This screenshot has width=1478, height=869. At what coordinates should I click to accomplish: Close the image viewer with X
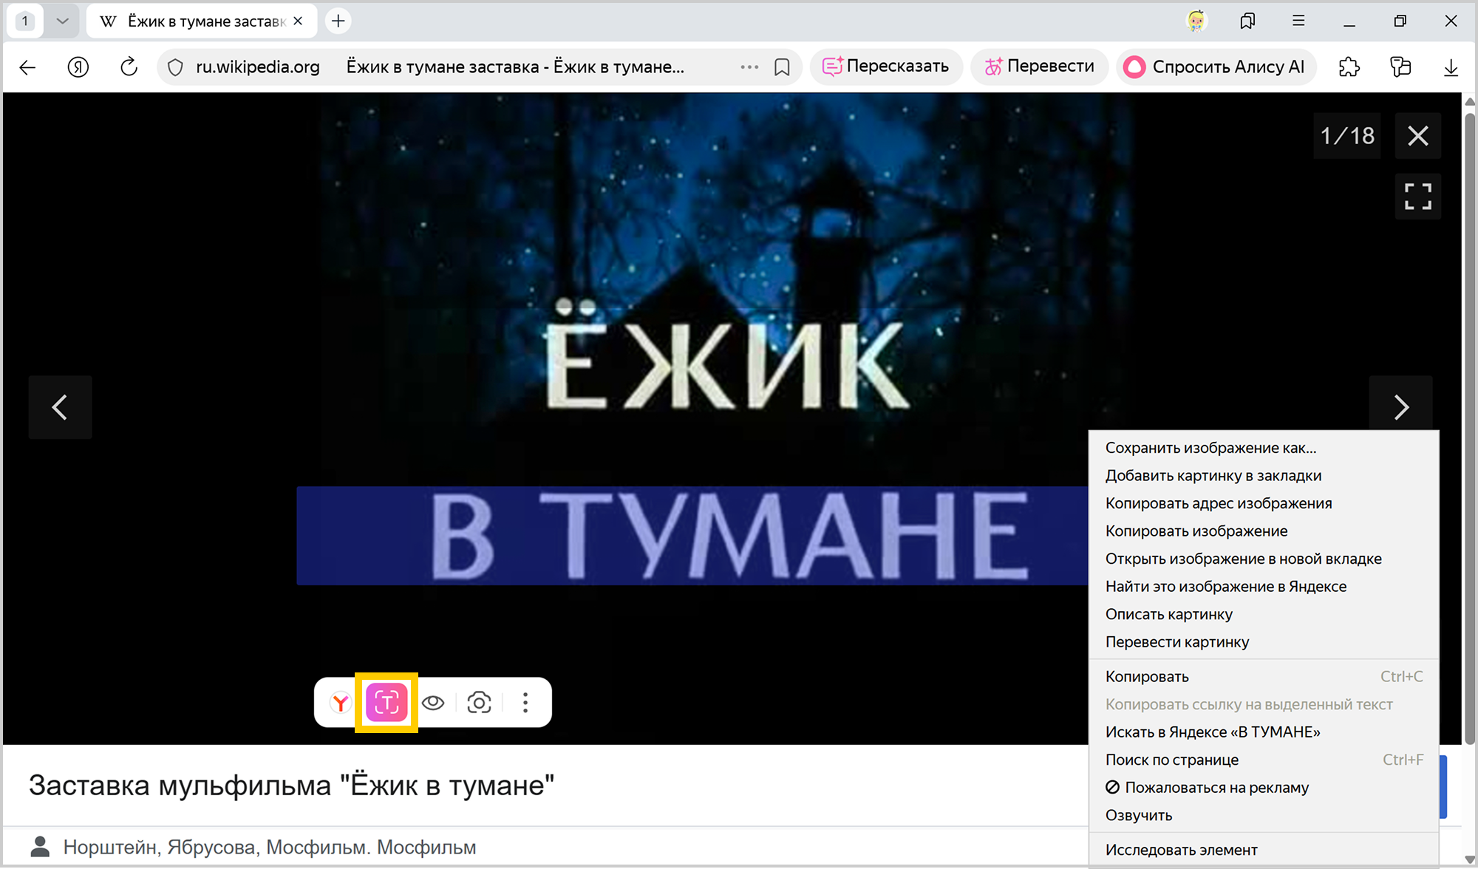(1417, 136)
